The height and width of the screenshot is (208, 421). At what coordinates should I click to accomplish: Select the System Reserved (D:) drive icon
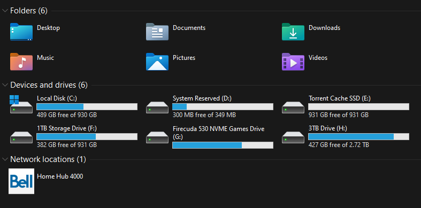pyautogui.click(x=157, y=107)
